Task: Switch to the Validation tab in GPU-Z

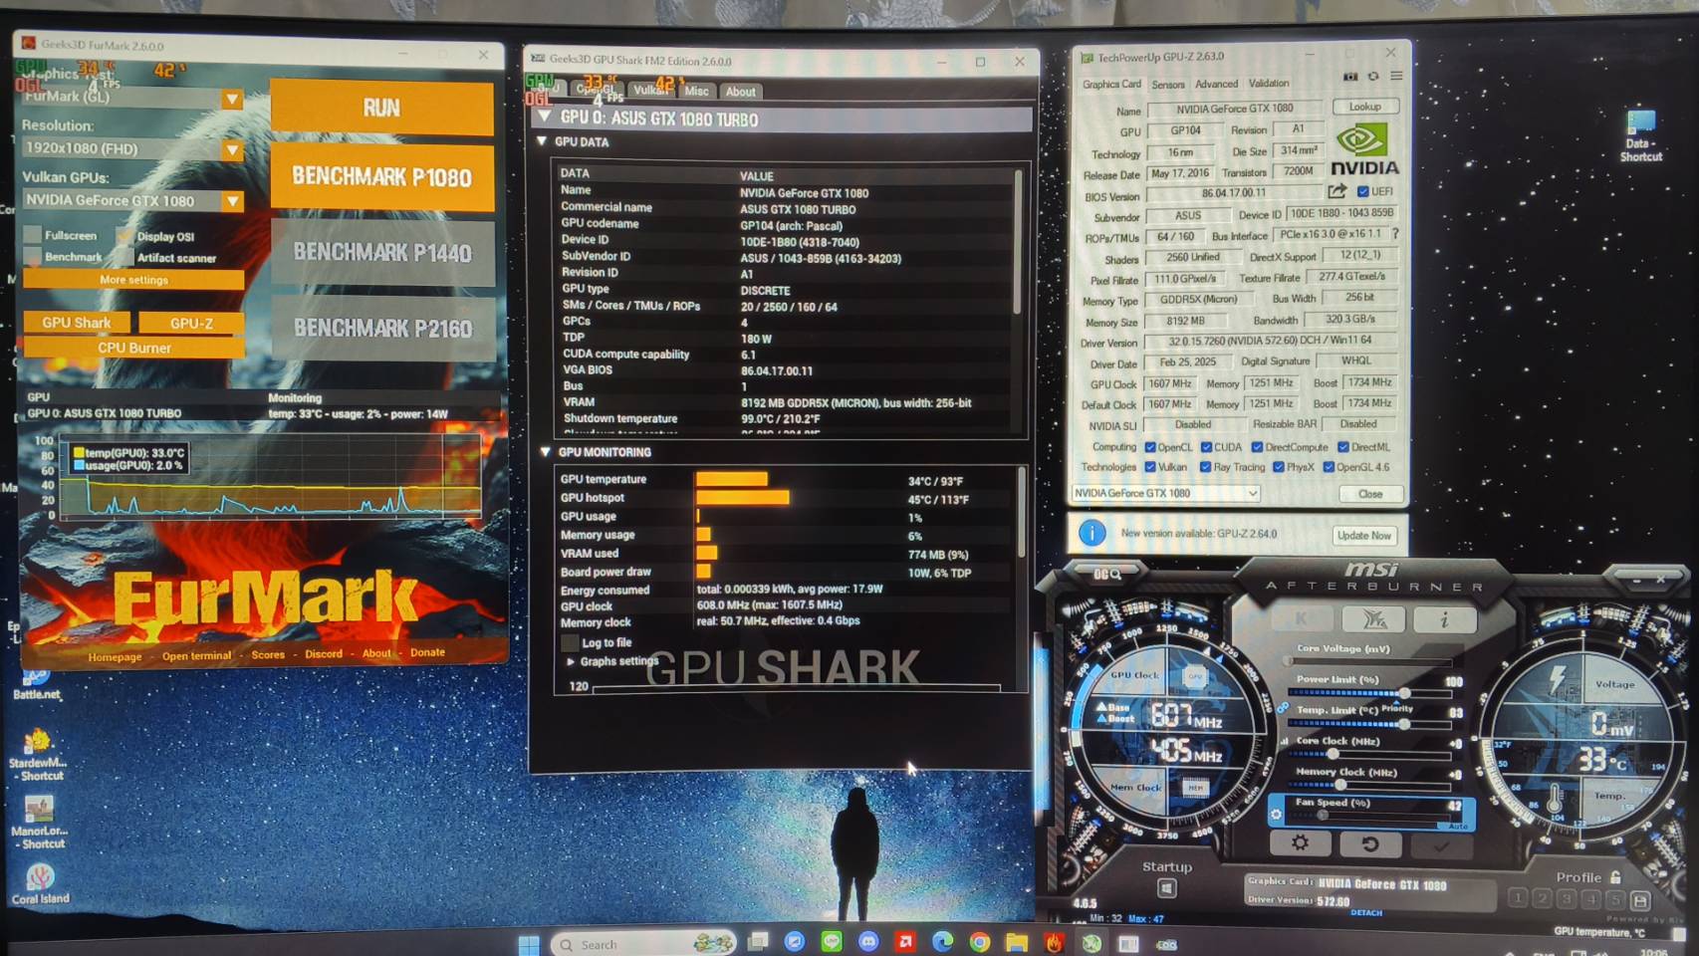Action: (1269, 84)
